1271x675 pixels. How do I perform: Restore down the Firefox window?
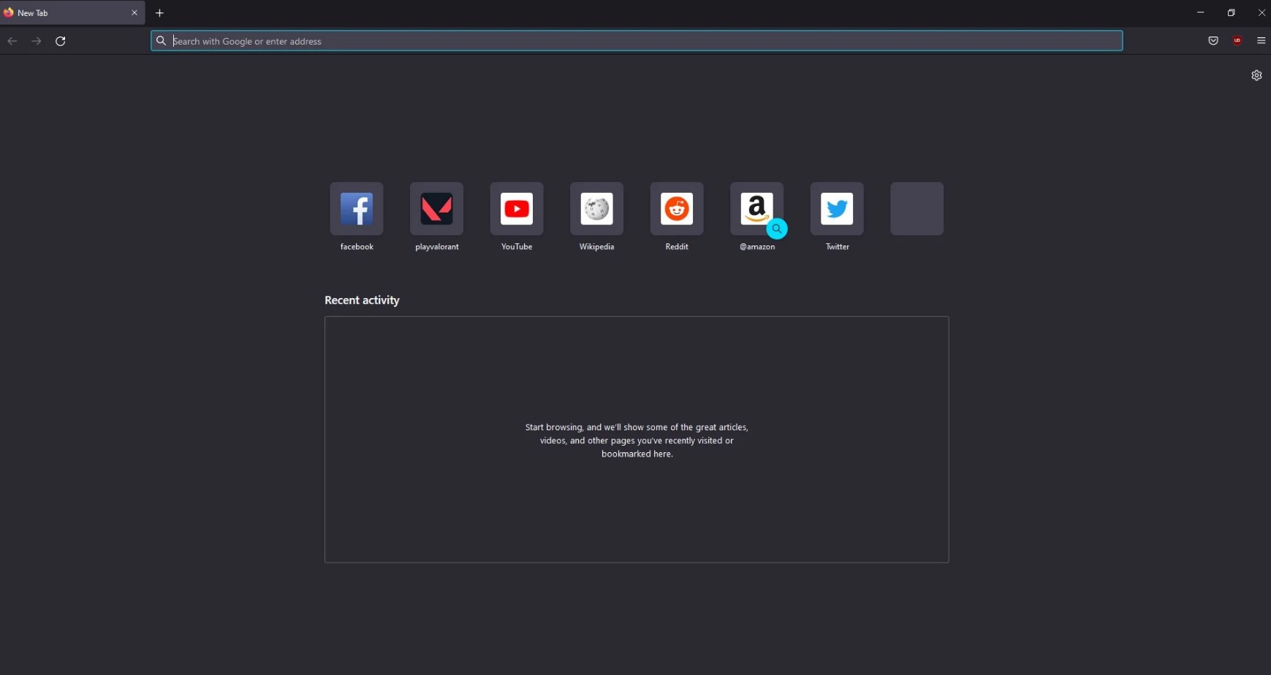1232,12
